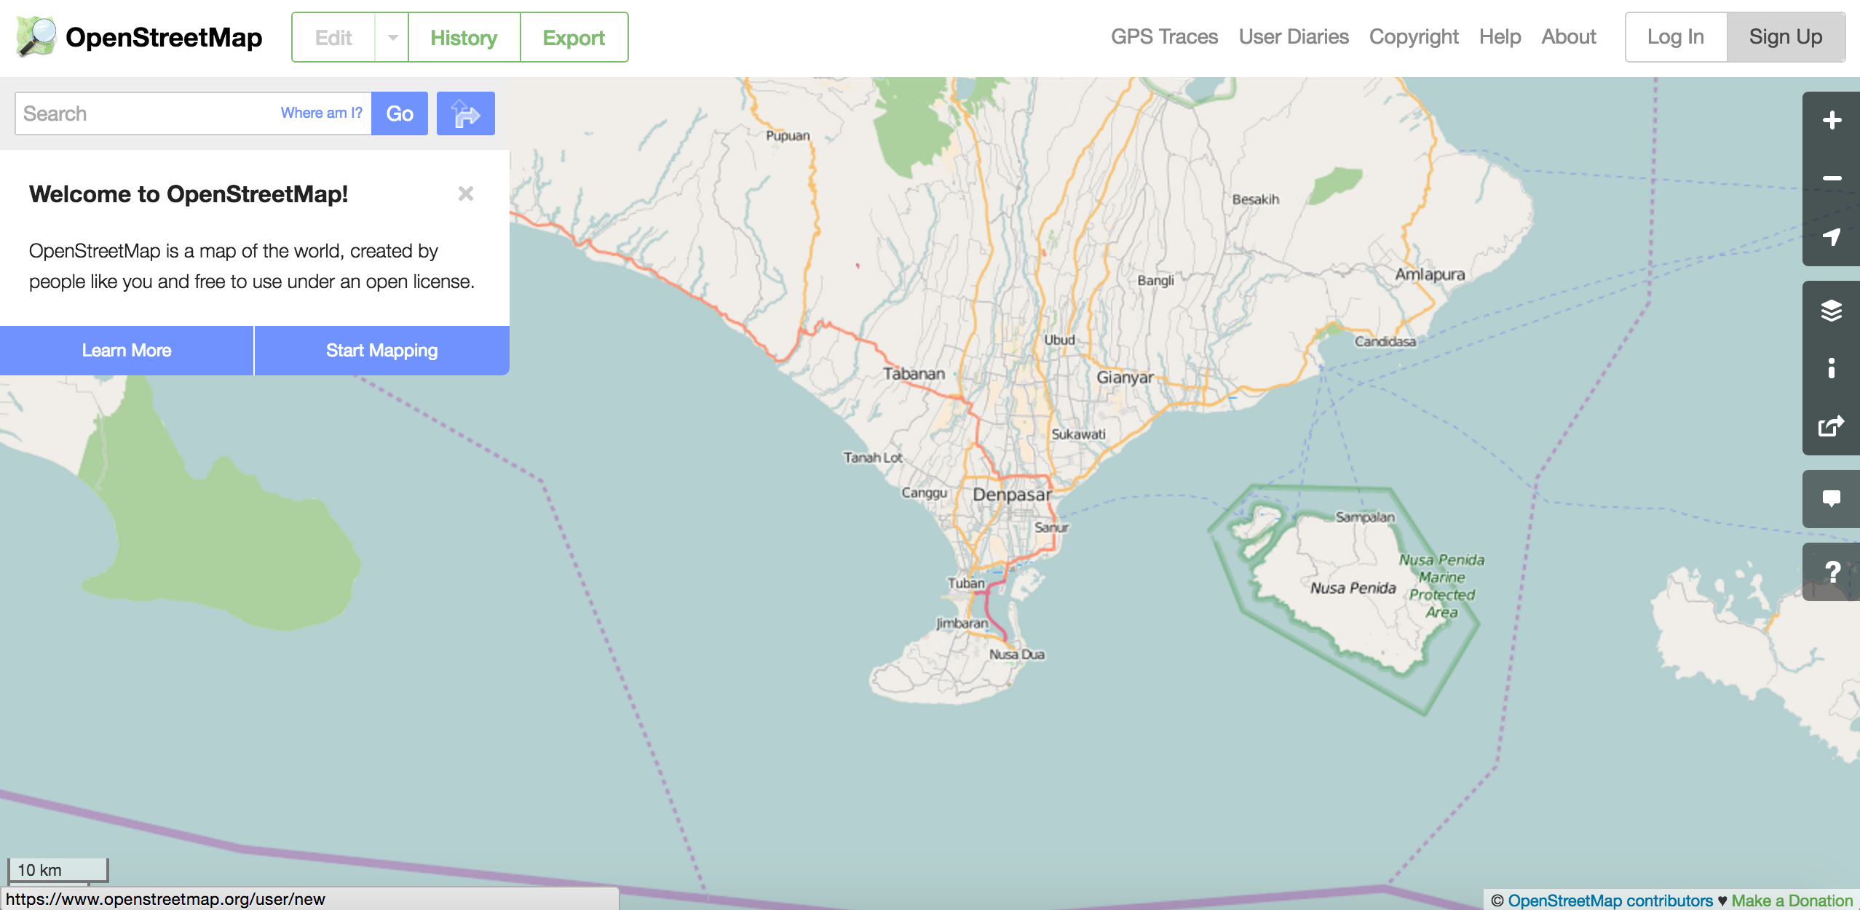The width and height of the screenshot is (1860, 910).
Task: View the map key information
Action: point(1832,369)
